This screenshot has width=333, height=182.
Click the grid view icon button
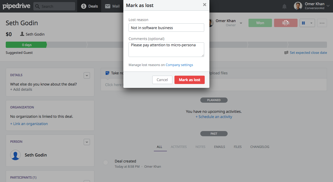[303, 23]
